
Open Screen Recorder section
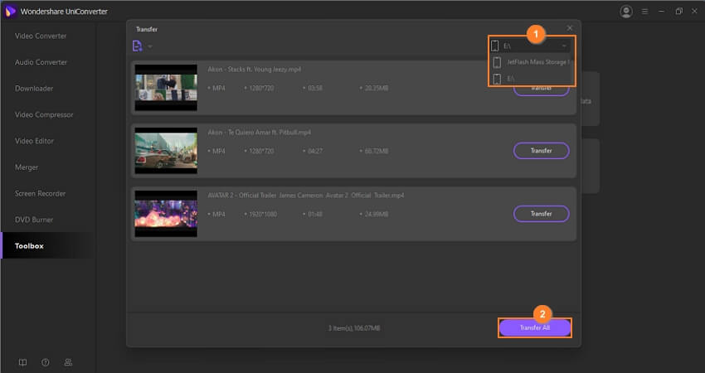pyautogui.click(x=40, y=193)
